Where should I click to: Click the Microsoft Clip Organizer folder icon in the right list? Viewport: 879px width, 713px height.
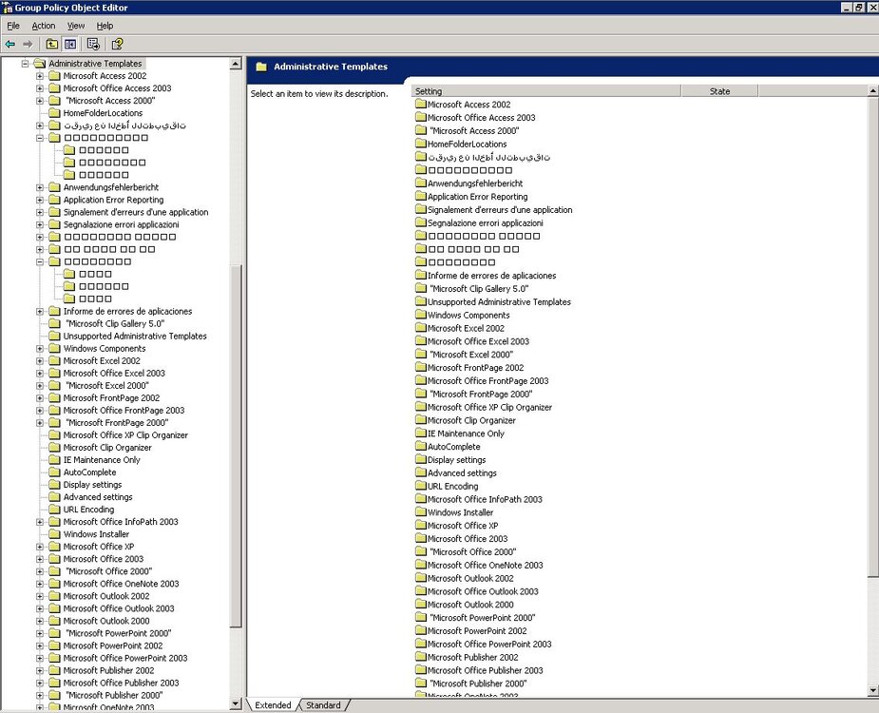pos(421,420)
